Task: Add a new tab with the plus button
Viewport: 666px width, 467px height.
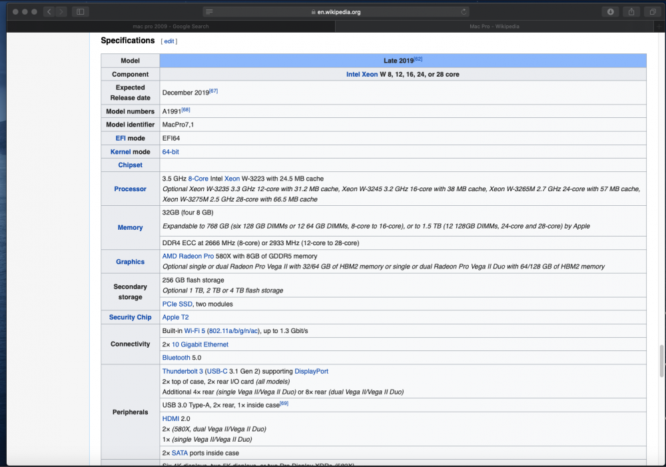Action: (x=659, y=27)
